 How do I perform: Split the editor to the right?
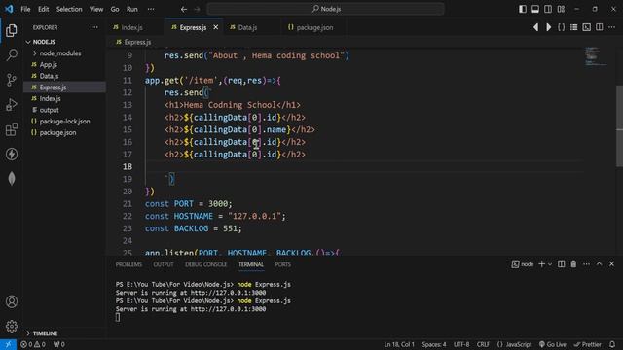coord(600,27)
